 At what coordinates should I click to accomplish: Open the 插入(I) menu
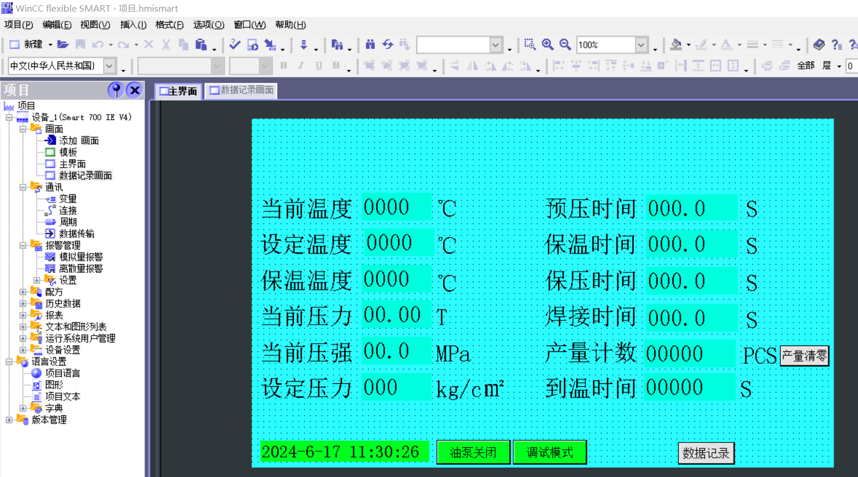(133, 24)
